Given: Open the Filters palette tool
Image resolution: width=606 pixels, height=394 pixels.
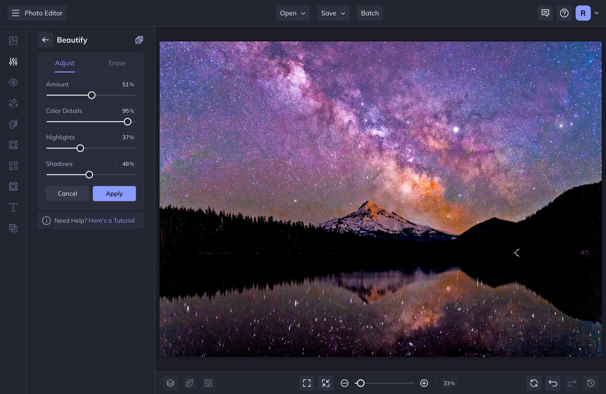Looking at the screenshot, I should (13, 124).
